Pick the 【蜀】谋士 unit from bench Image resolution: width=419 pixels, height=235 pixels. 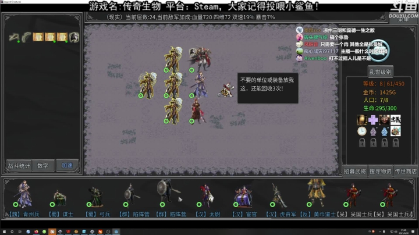(59, 198)
